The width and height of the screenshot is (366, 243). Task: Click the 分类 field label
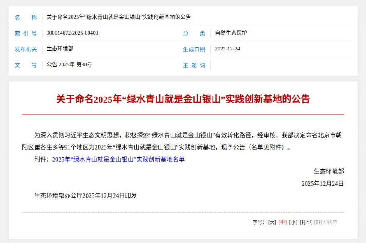click(194, 33)
